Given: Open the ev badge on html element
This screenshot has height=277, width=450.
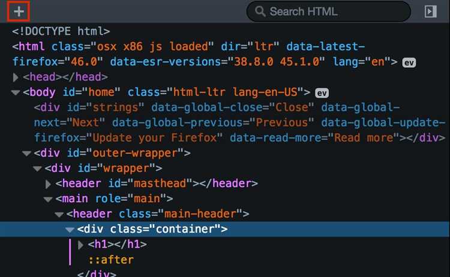Looking at the screenshot, I should (409, 62).
